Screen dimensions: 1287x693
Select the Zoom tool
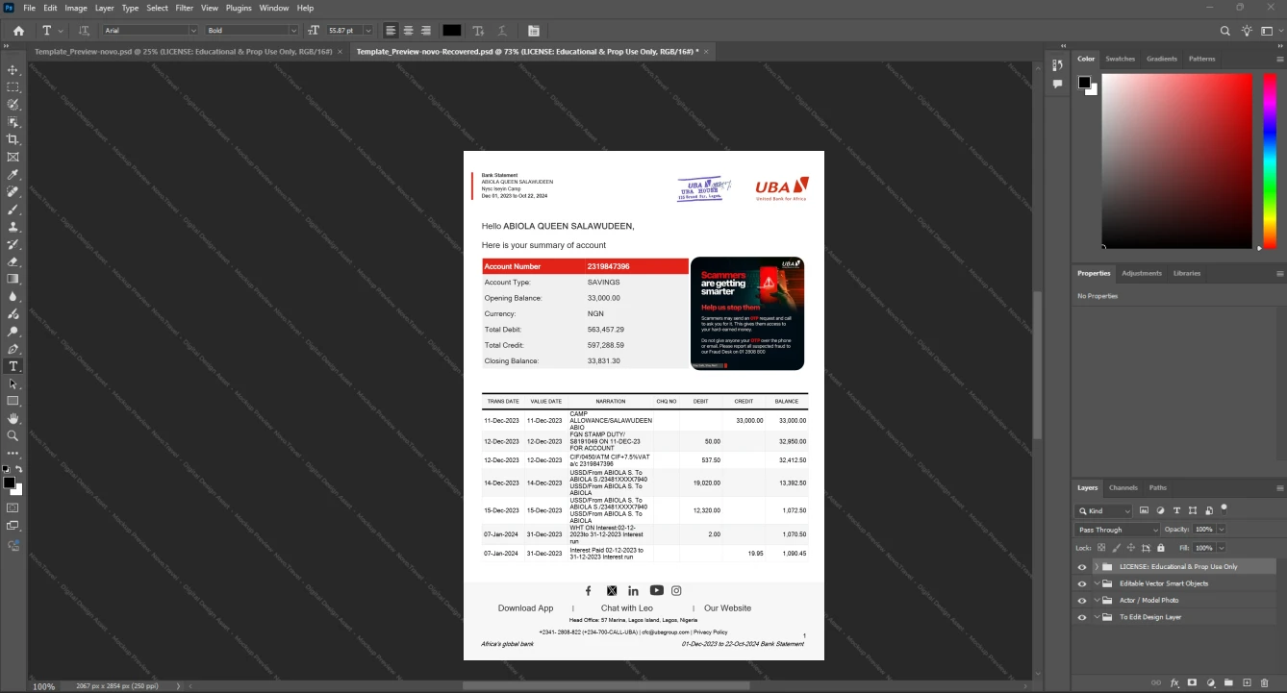[x=13, y=436]
